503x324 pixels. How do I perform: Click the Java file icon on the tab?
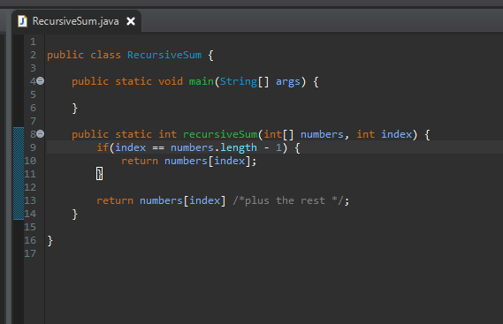click(x=22, y=21)
